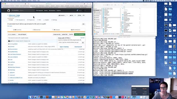Open the repository Pull requests tab
Screen dimensions: 177x99
(x=20, y=20)
